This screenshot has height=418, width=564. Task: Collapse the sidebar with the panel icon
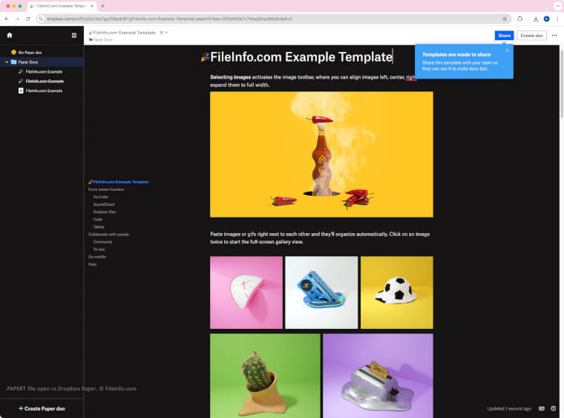pyautogui.click(x=73, y=35)
